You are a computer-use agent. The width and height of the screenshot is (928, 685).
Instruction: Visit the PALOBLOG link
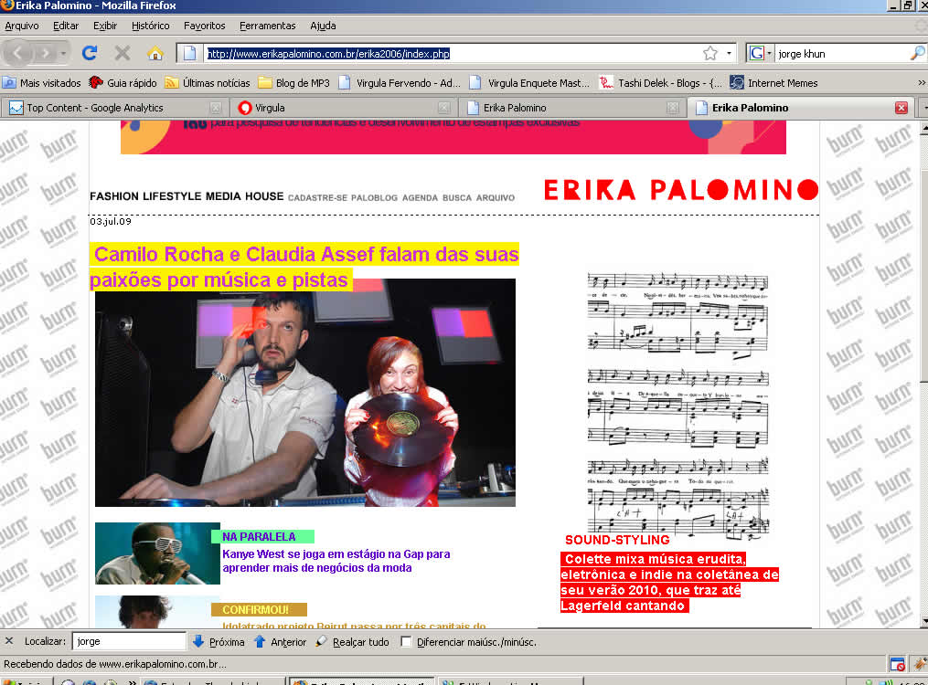[x=374, y=198]
